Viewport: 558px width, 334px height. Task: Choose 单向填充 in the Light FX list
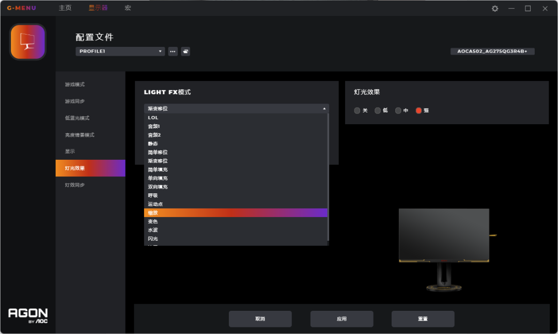coord(236,178)
